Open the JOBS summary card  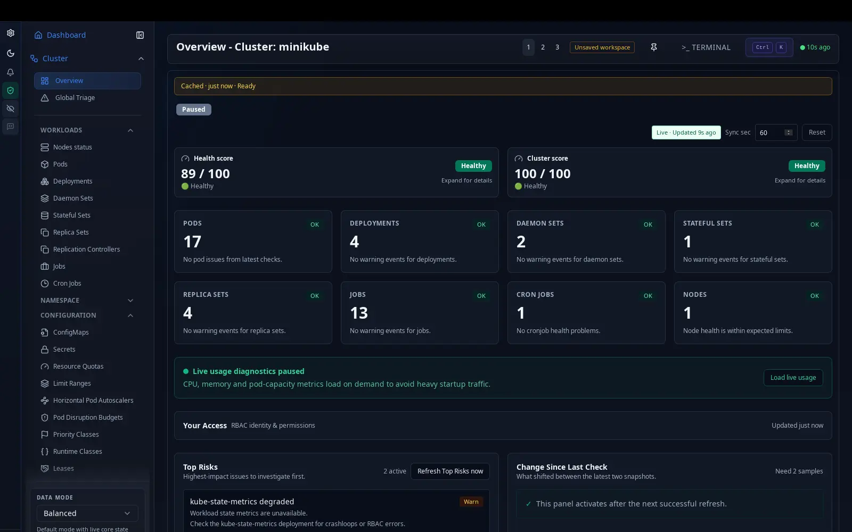coord(420,313)
